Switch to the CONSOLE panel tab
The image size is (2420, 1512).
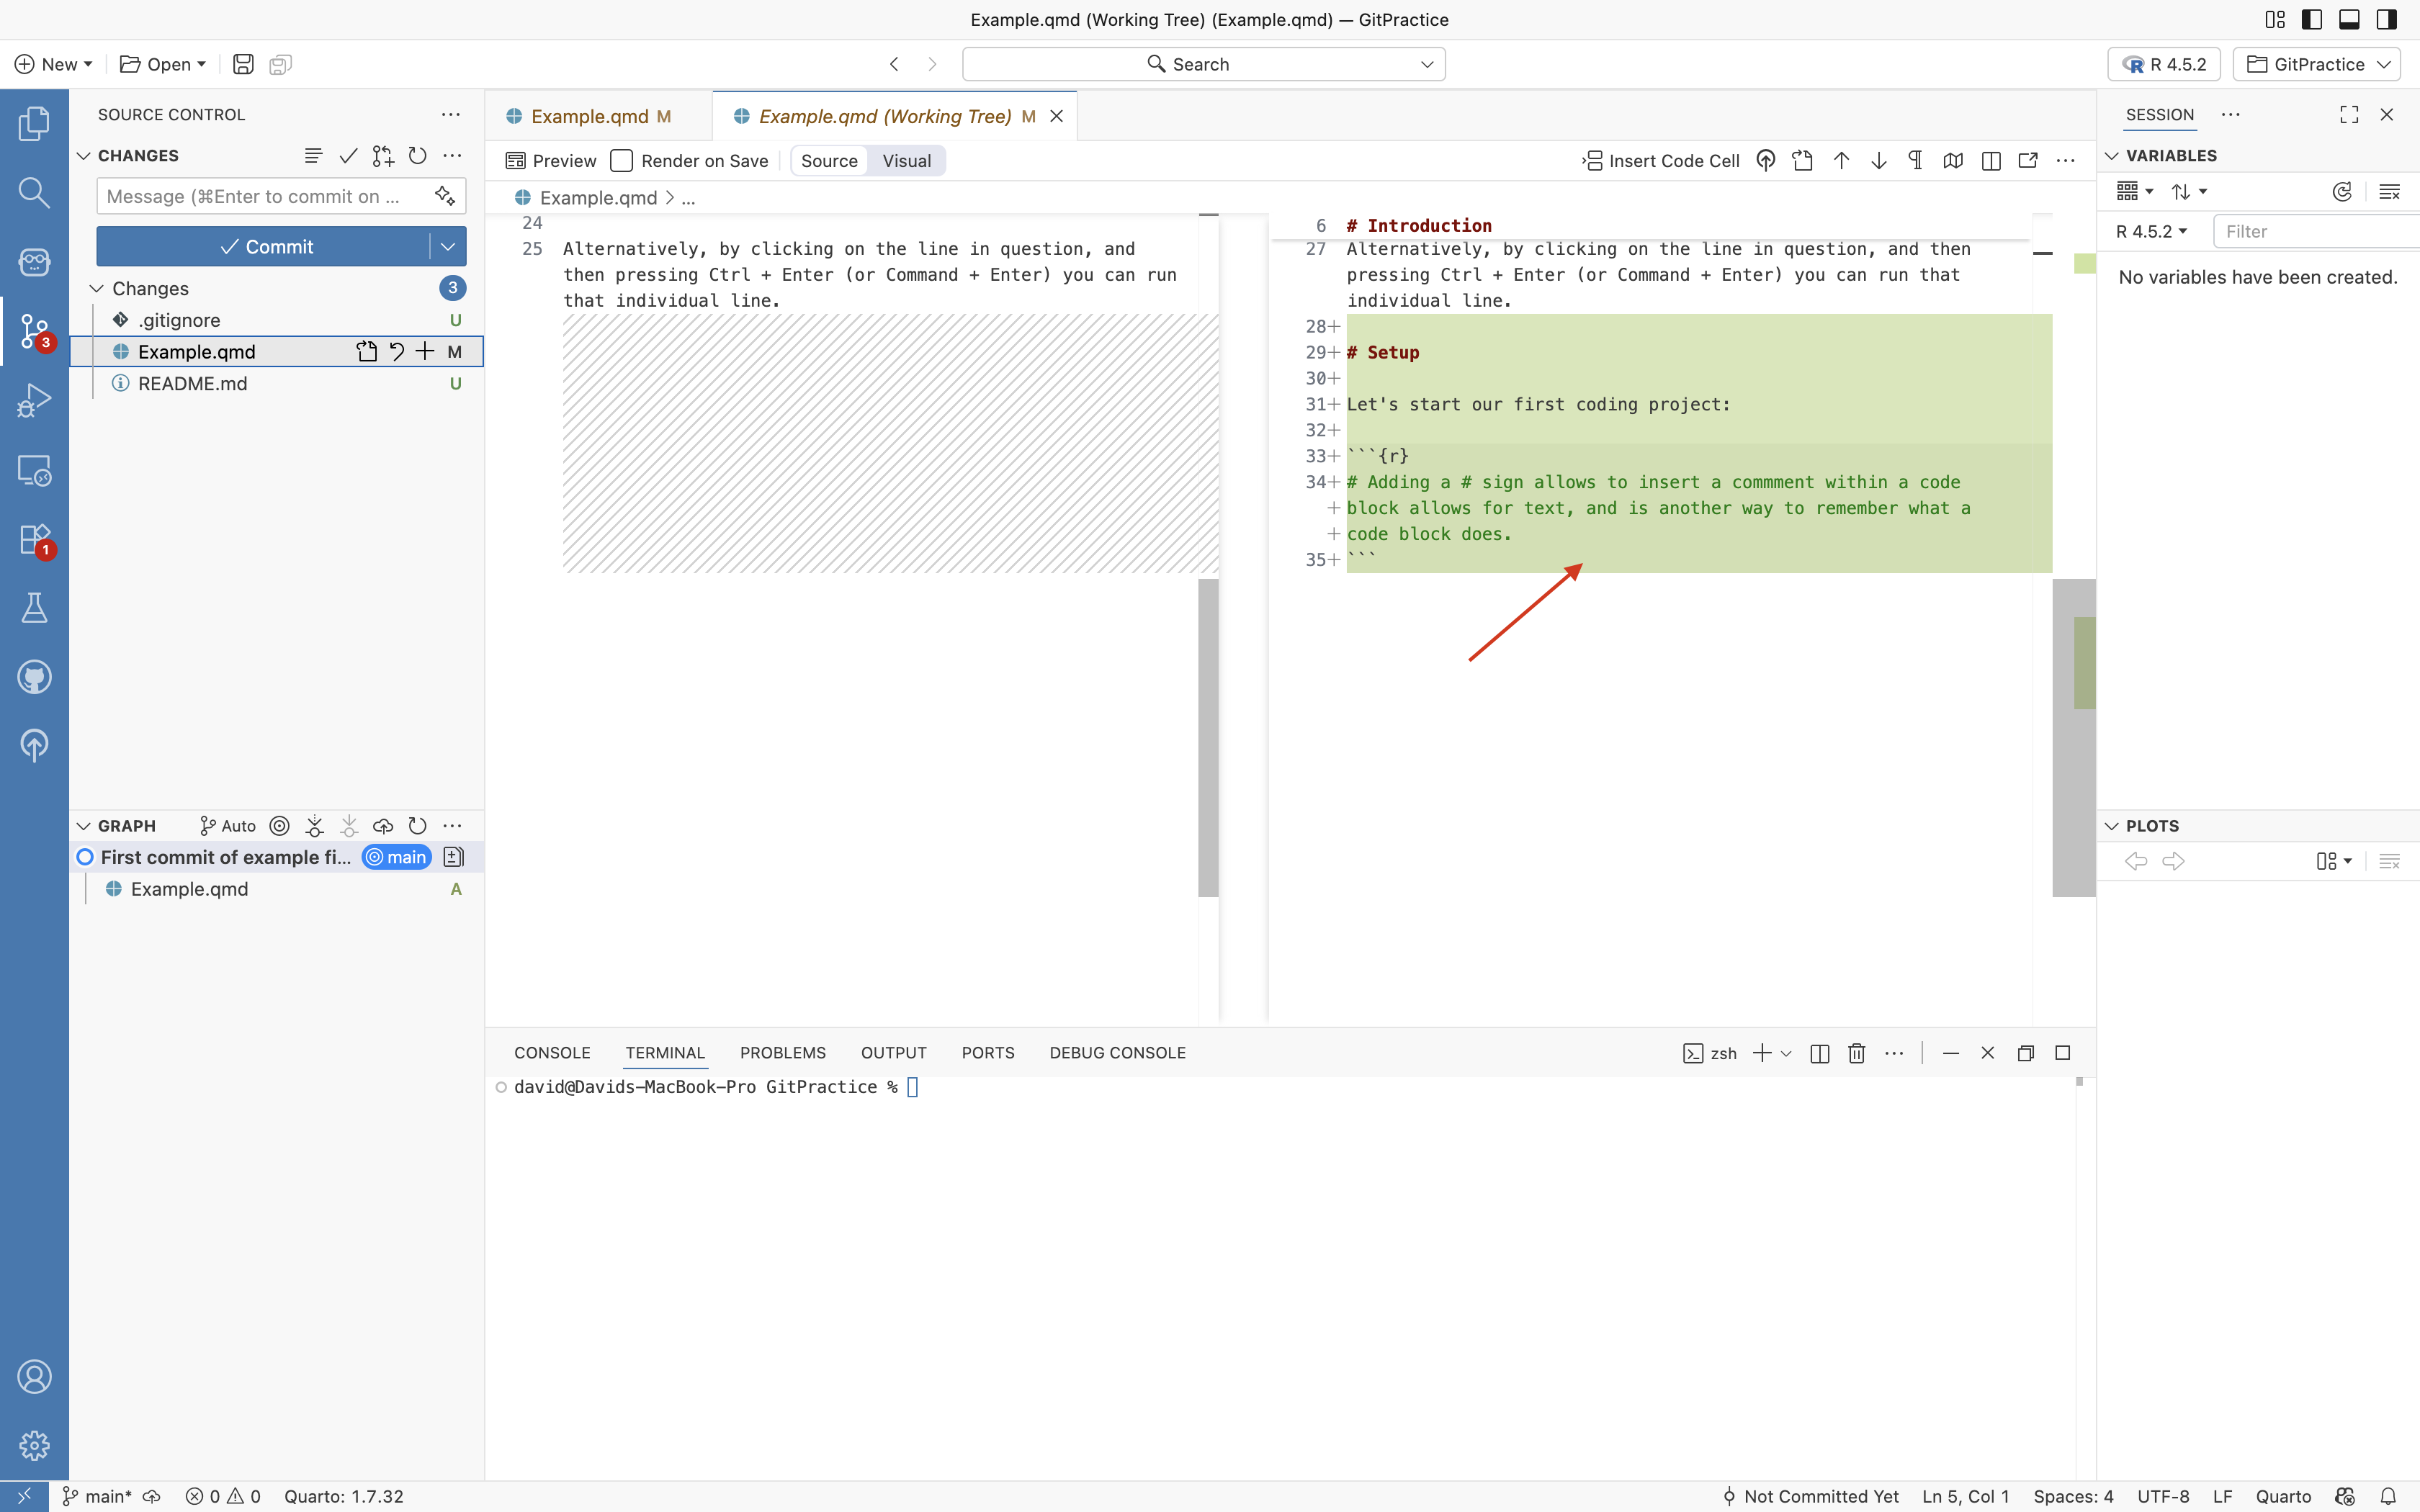(x=552, y=1053)
